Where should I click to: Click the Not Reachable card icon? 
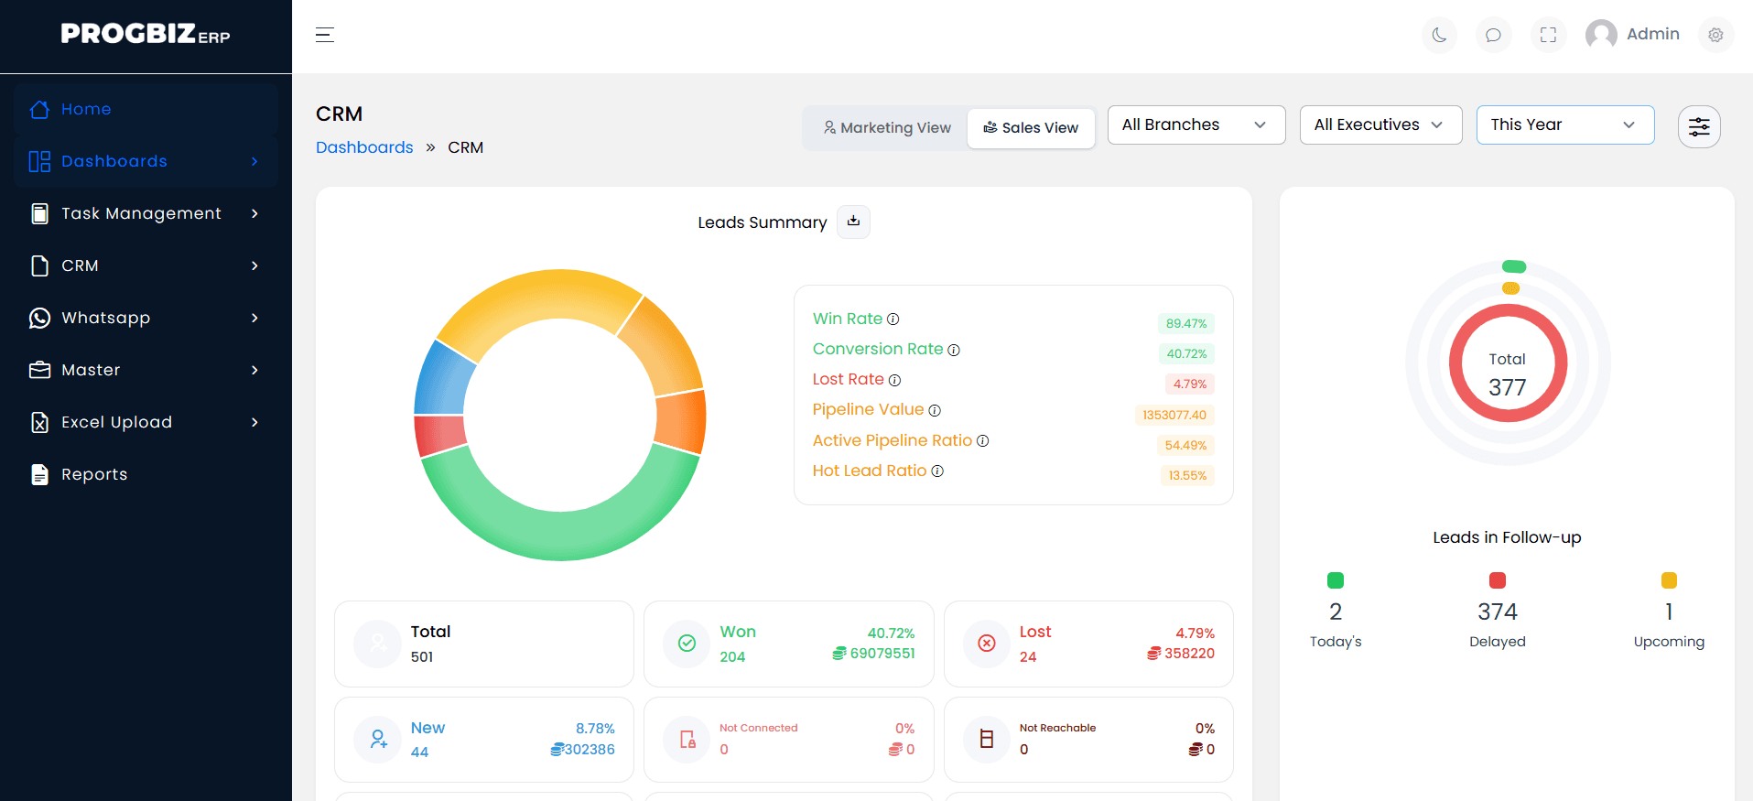987,740
